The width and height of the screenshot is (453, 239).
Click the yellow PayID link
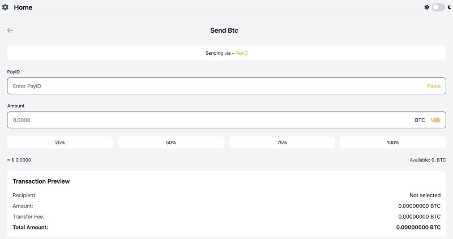[x=241, y=53]
